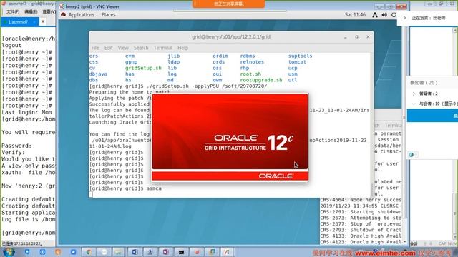Click the Oracle 12c Grid Infrastructure splash
Image resolution: width=458 pixels, height=257 pixels.
pos(230,138)
